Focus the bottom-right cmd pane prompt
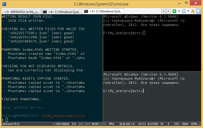Screen dimensions: 203x128 click(123, 91)
